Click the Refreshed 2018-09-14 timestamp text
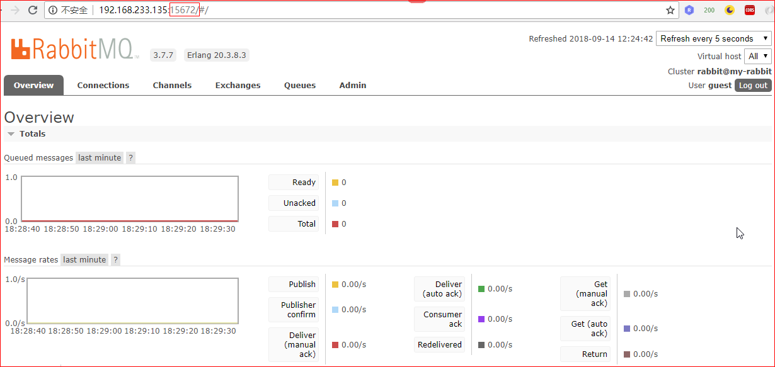The image size is (775, 367). coord(591,39)
